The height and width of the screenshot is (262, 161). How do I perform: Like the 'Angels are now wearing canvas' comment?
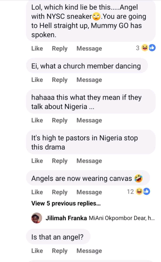tap(37, 192)
